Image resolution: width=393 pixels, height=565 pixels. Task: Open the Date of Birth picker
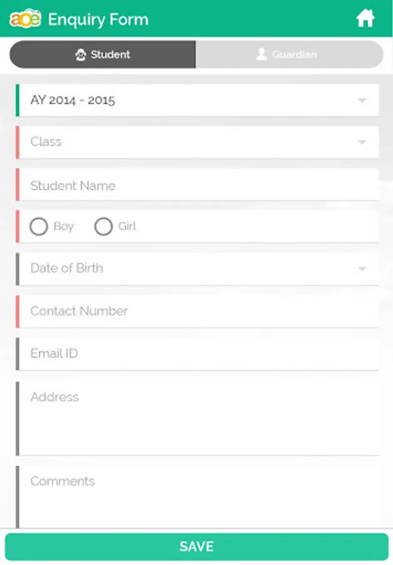click(x=362, y=269)
